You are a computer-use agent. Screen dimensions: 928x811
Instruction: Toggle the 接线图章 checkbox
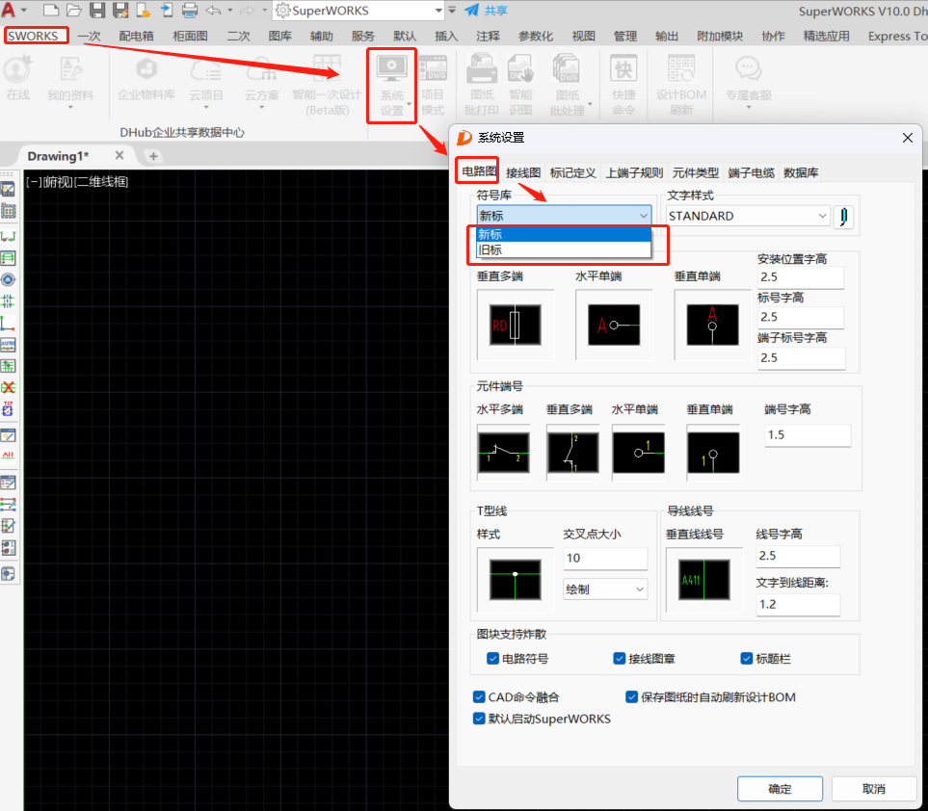[619, 659]
